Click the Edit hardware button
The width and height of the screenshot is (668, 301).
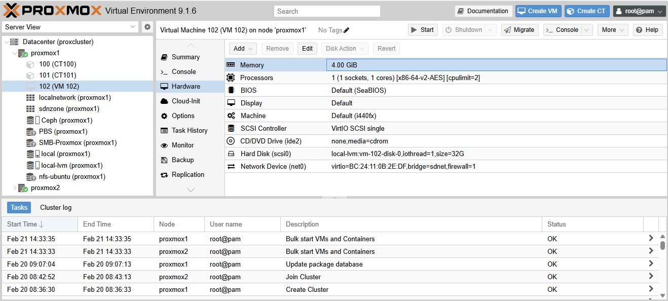pos(307,49)
